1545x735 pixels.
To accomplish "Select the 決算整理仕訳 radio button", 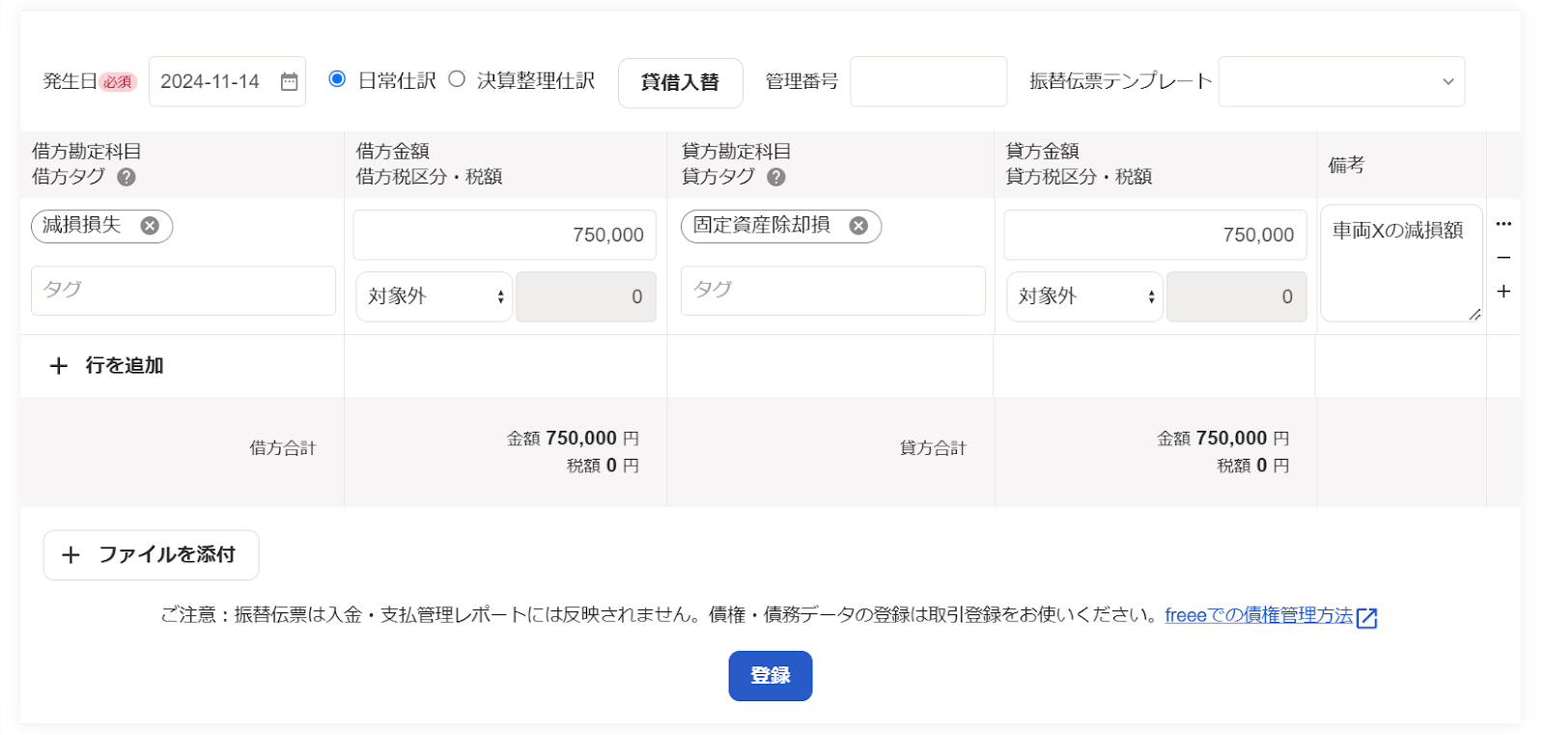I will click(x=457, y=79).
